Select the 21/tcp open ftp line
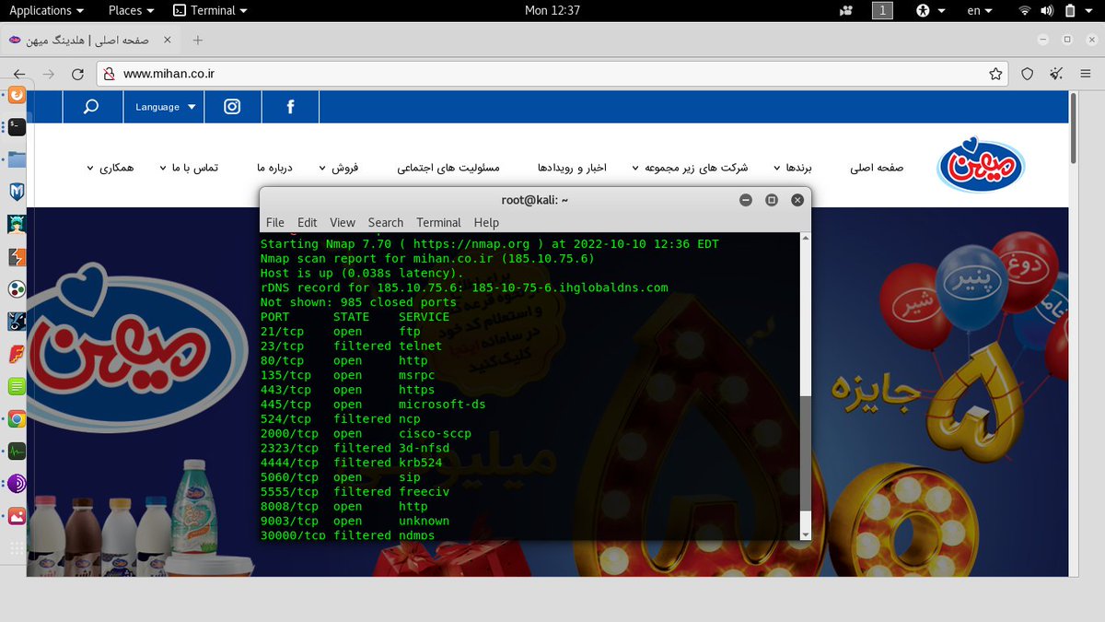This screenshot has width=1105, height=622. pyautogui.click(x=340, y=331)
